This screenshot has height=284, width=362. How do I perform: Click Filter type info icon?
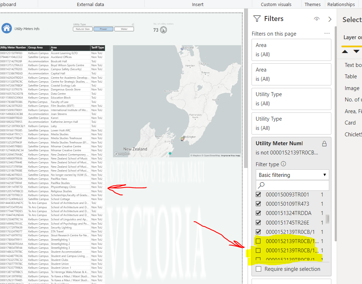pyautogui.click(x=284, y=164)
